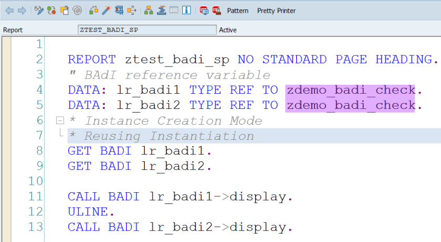Switch Active/Inactive version icon

pyautogui.click(x=51, y=10)
